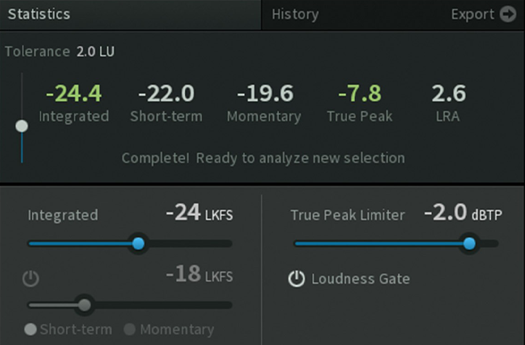
Task: Toggle the Loudness Gate power icon
Action: 296,279
